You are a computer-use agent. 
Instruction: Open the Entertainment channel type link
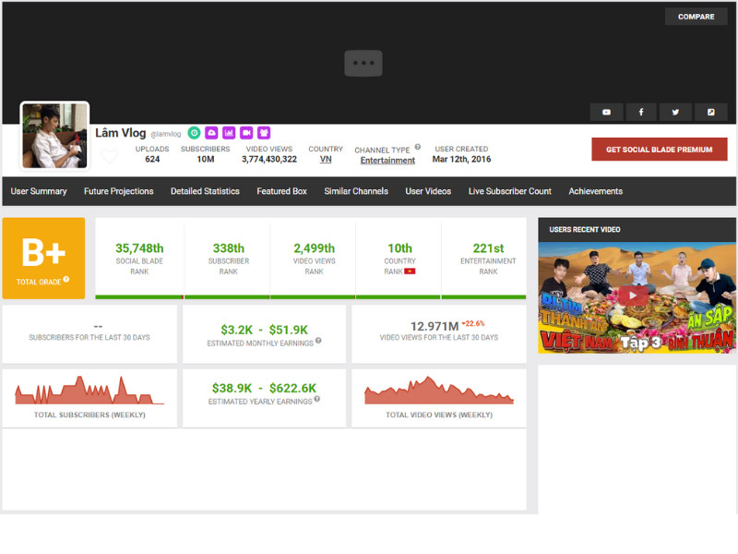point(387,160)
